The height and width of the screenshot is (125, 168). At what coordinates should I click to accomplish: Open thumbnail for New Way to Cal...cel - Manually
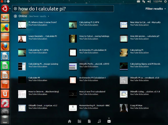[x=124, y=25]
